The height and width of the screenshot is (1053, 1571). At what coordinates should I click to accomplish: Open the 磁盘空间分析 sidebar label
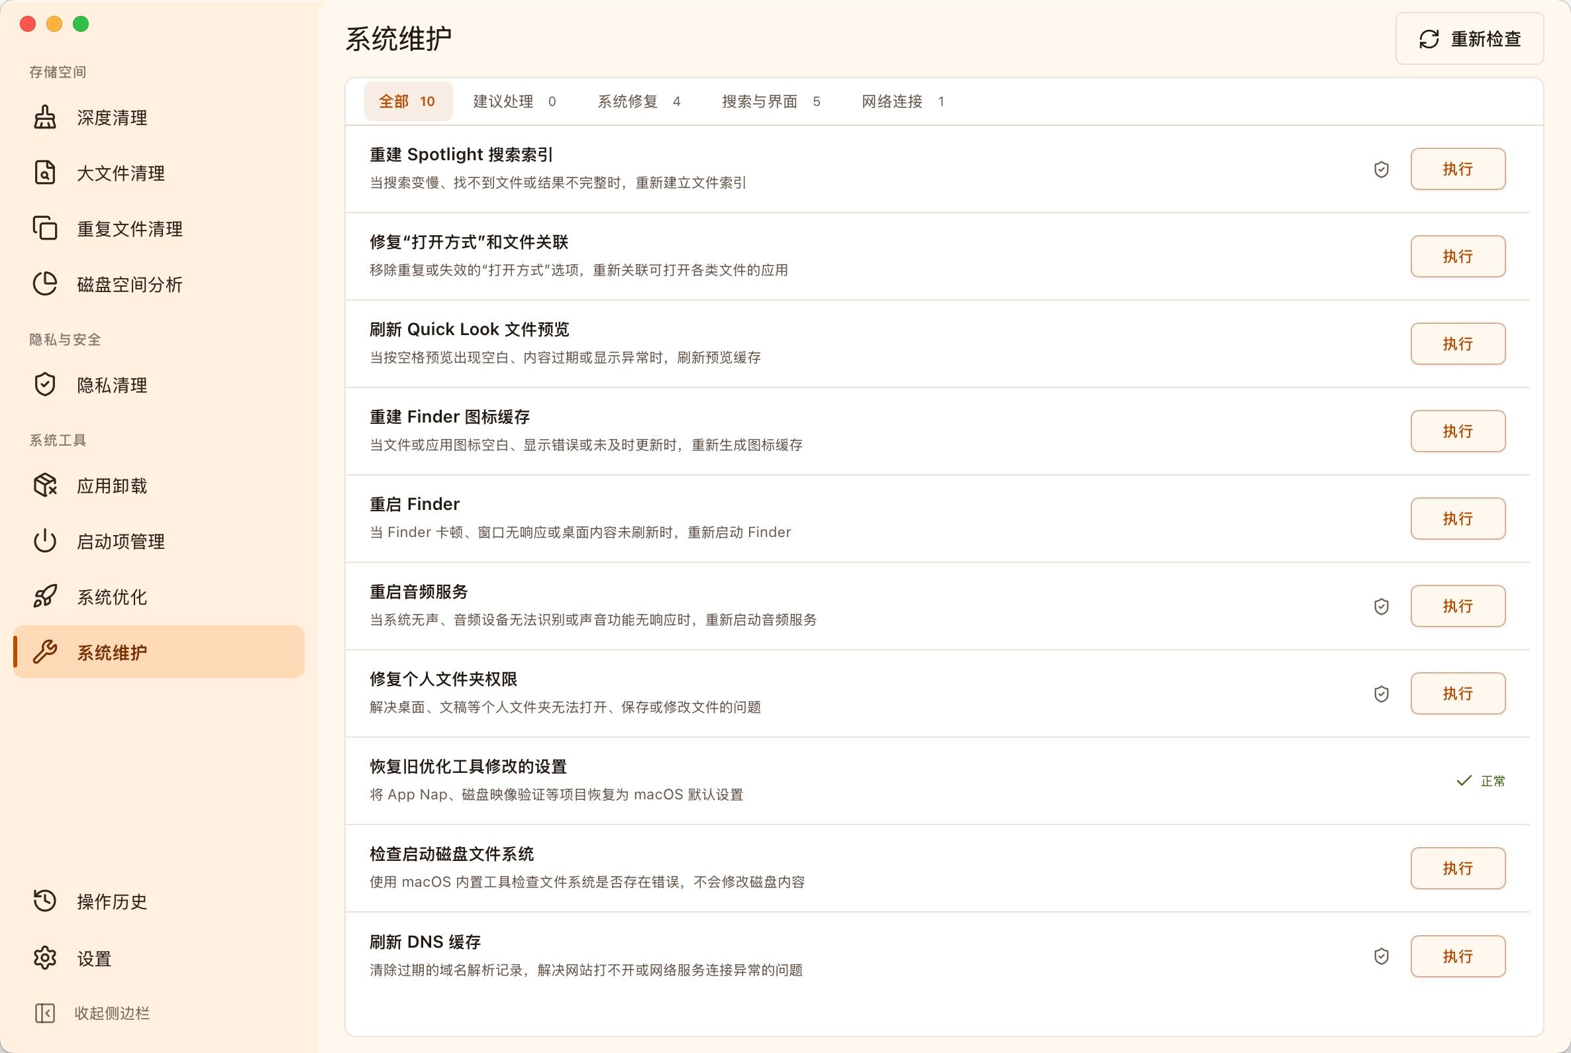(130, 284)
